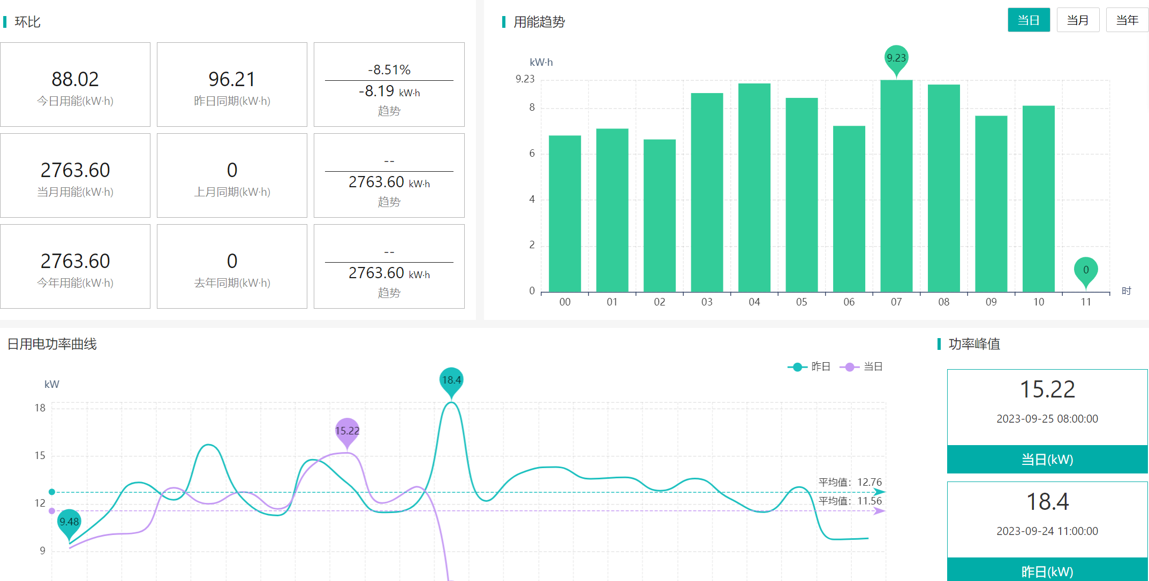Click the bar for hour 08

point(943,188)
